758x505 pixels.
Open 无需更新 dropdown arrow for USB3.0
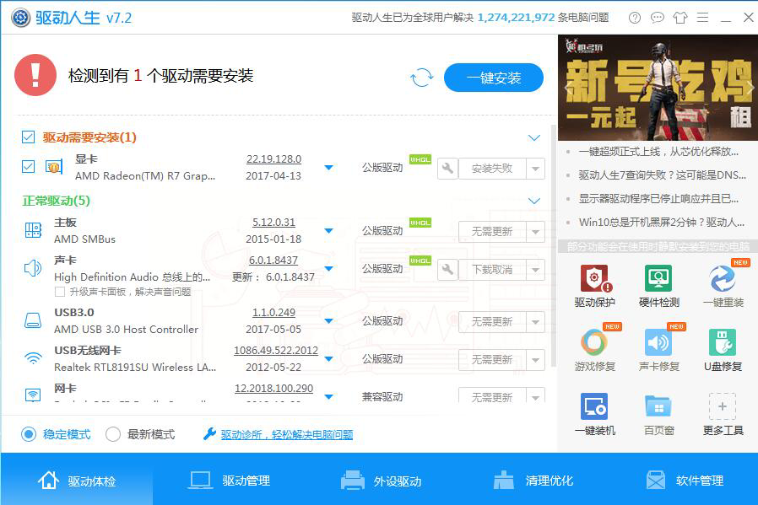(x=535, y=322)
